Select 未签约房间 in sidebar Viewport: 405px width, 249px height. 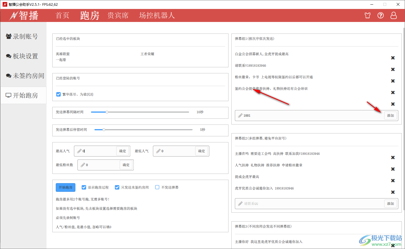pos(23,76)
